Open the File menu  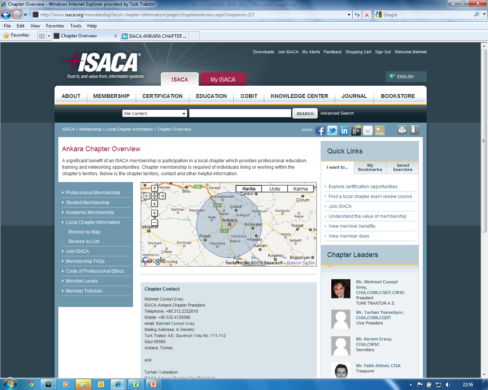7,26
